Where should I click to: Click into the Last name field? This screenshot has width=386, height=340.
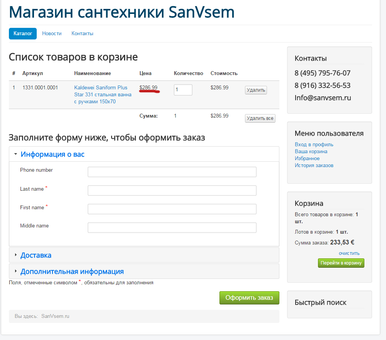click(172, 190)
